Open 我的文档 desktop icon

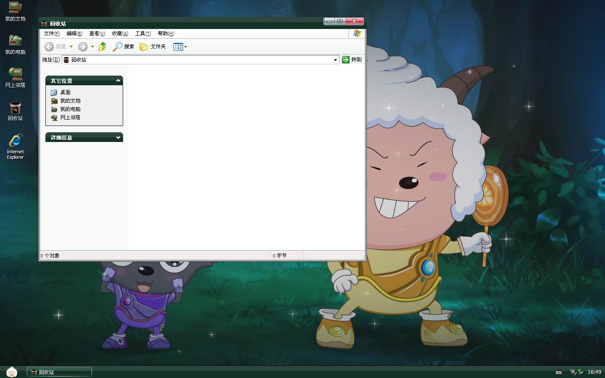(x=15, y=11)
